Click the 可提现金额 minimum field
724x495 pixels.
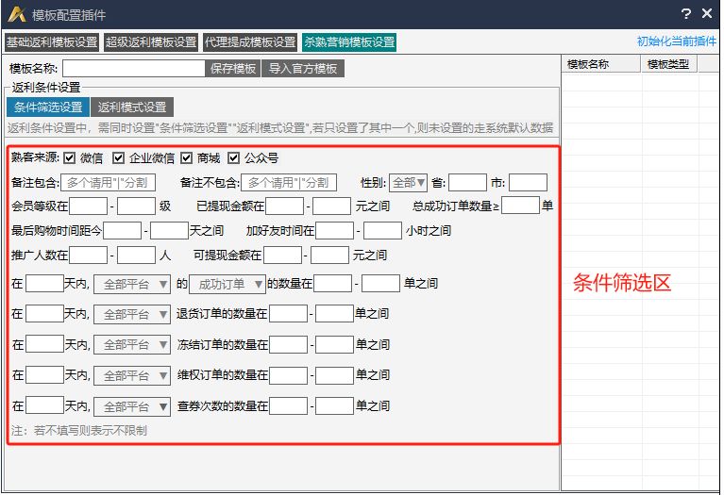pos(282,255)
